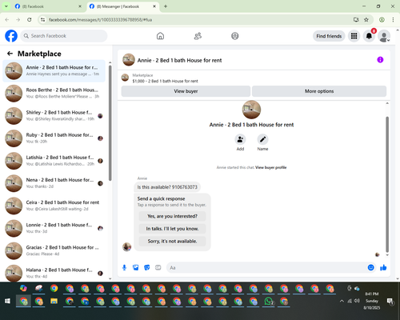Open the taskbar clock showing Sunday
Image resolution: width=400 pixels, height=320 pixels.
pyautogui.click(x=372, y=301)
